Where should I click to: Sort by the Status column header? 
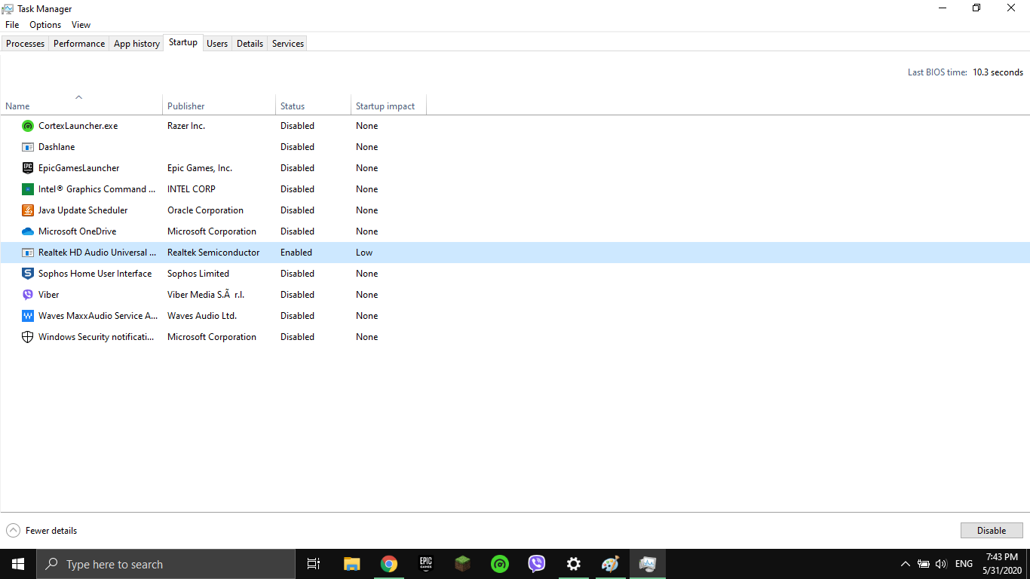(314, 106)
